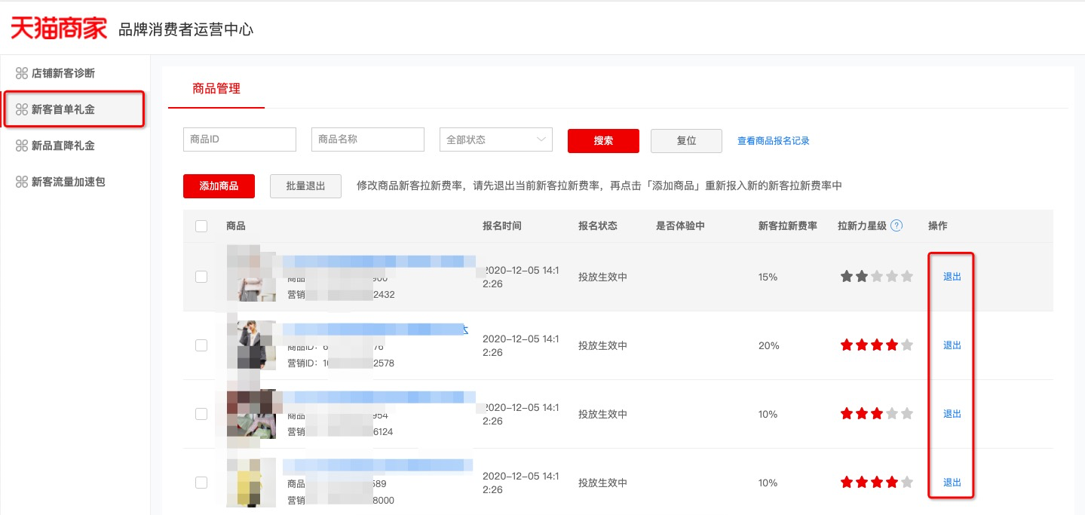This screenshot has width=1085, height=515.
Task: Check the box for product with 营销ID ending 8000
Action: 201,483
